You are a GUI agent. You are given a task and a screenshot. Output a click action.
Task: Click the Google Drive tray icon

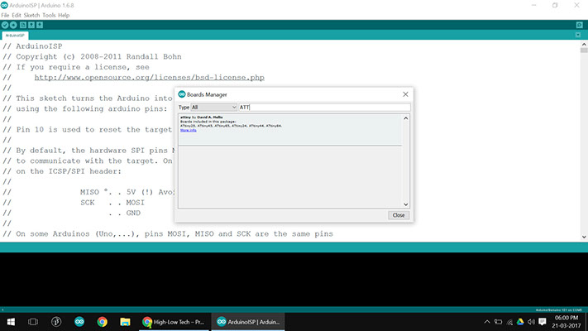pos(520,322)
